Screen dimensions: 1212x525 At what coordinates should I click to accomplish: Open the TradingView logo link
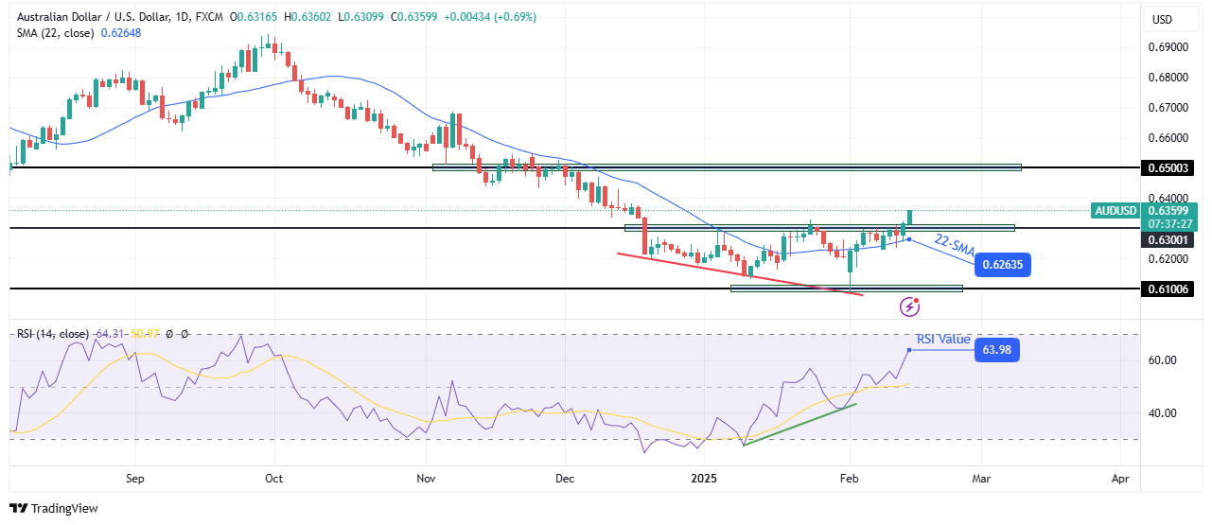(54, 508)
